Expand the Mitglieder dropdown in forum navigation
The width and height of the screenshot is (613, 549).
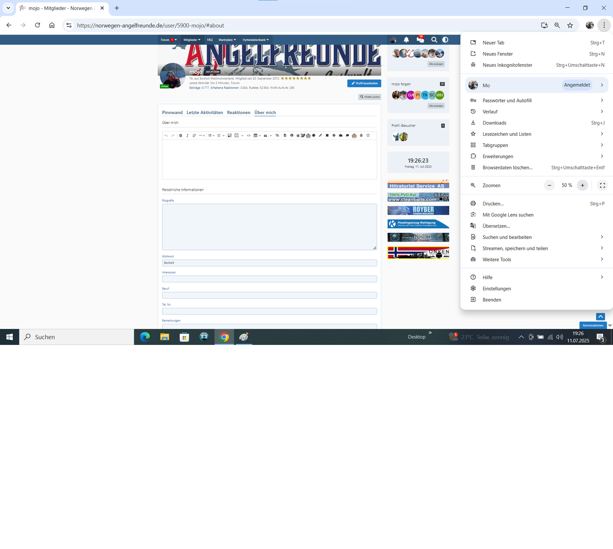(x=192, y=40)
